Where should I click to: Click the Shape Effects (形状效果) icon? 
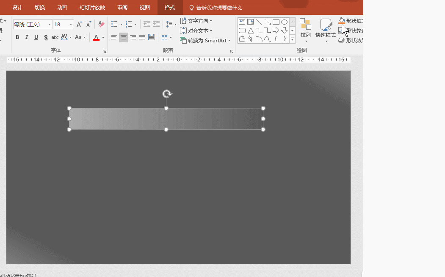pyautogui.click(x=342, y=40)
